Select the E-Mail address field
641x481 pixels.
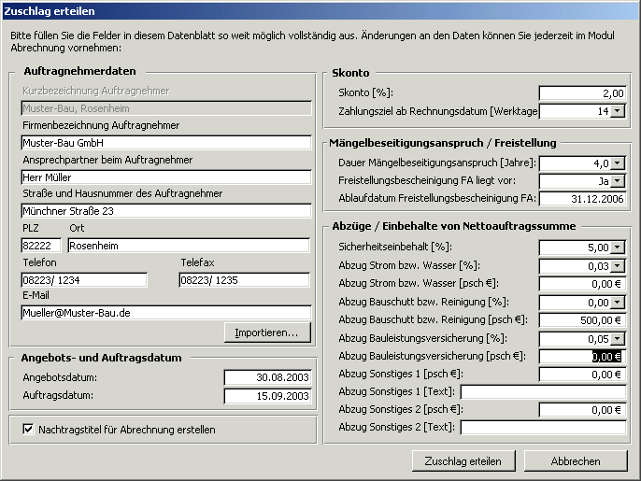coord(165,313)
